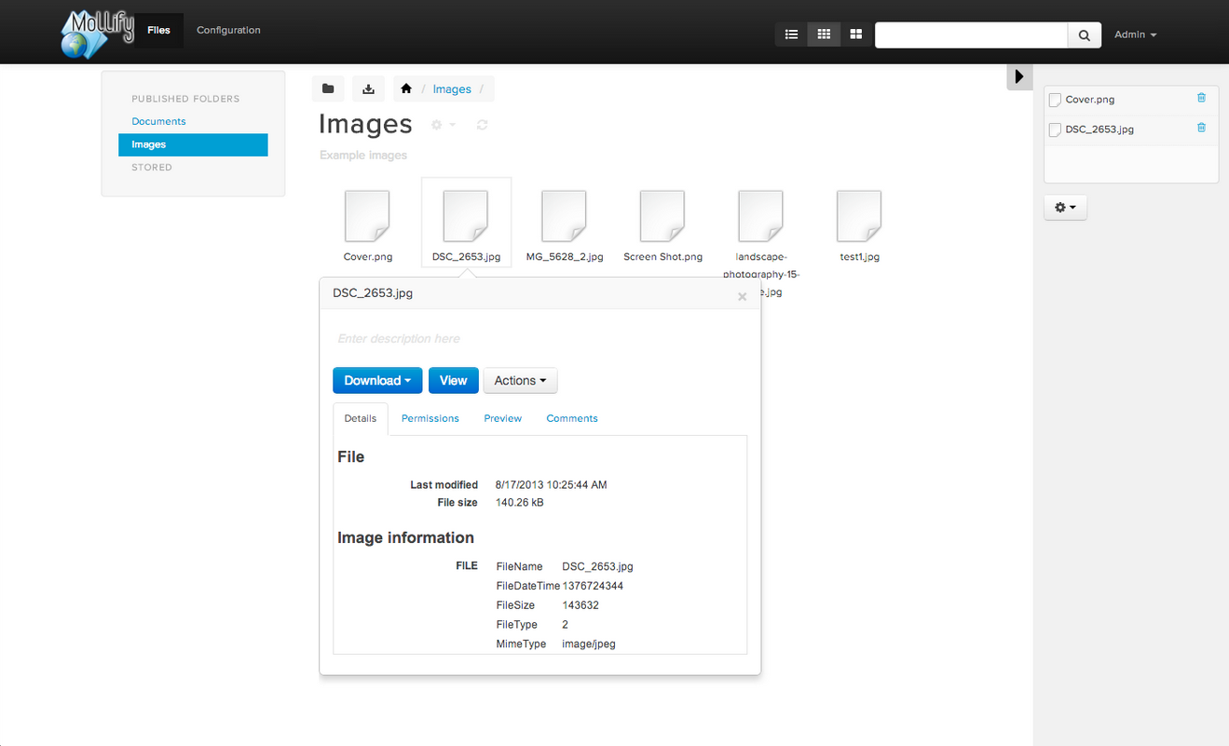This screenshot has width=1229, height=746.
Task: Click the Example images description text
Action: (363, 156)
